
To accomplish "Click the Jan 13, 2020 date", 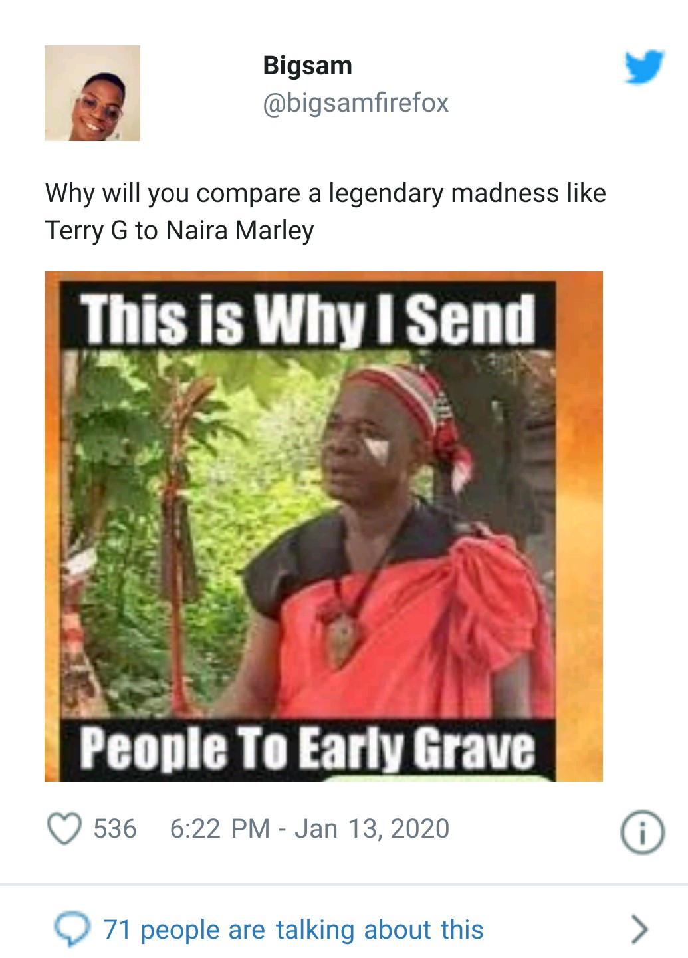I will pyautogui.click(x=372, y=829).
